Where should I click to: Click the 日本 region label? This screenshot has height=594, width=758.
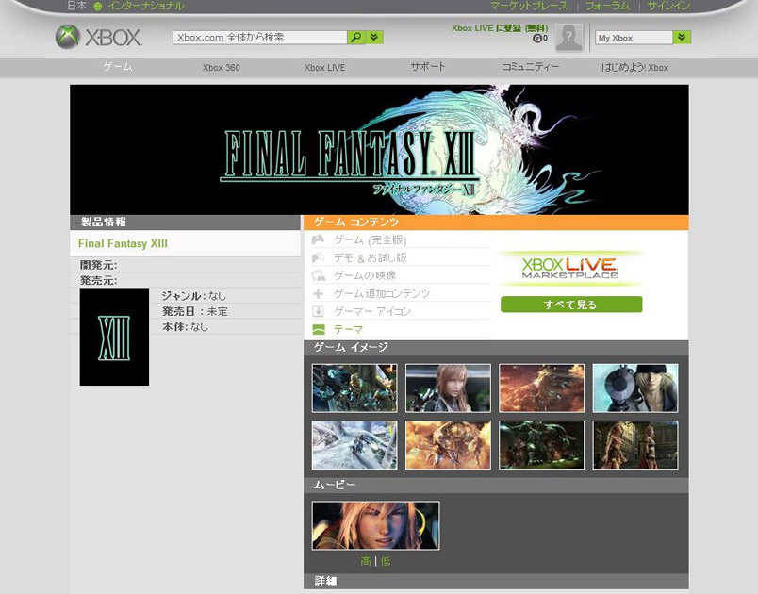[77, 6]
